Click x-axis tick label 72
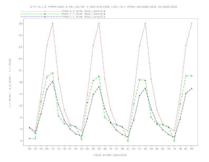Viewport: 209px width, 162px height. pos(169,149)
